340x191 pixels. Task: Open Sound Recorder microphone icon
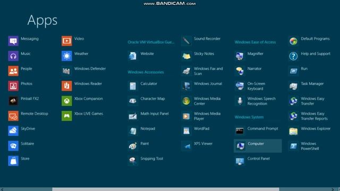point(186,41)
